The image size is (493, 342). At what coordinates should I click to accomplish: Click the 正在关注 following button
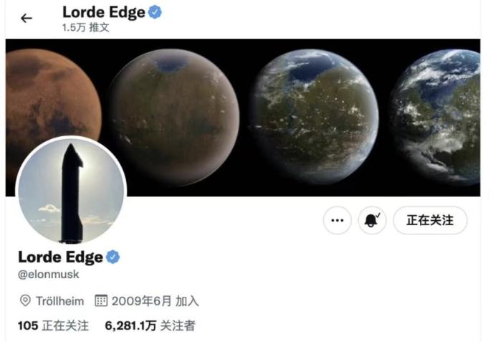430,220
